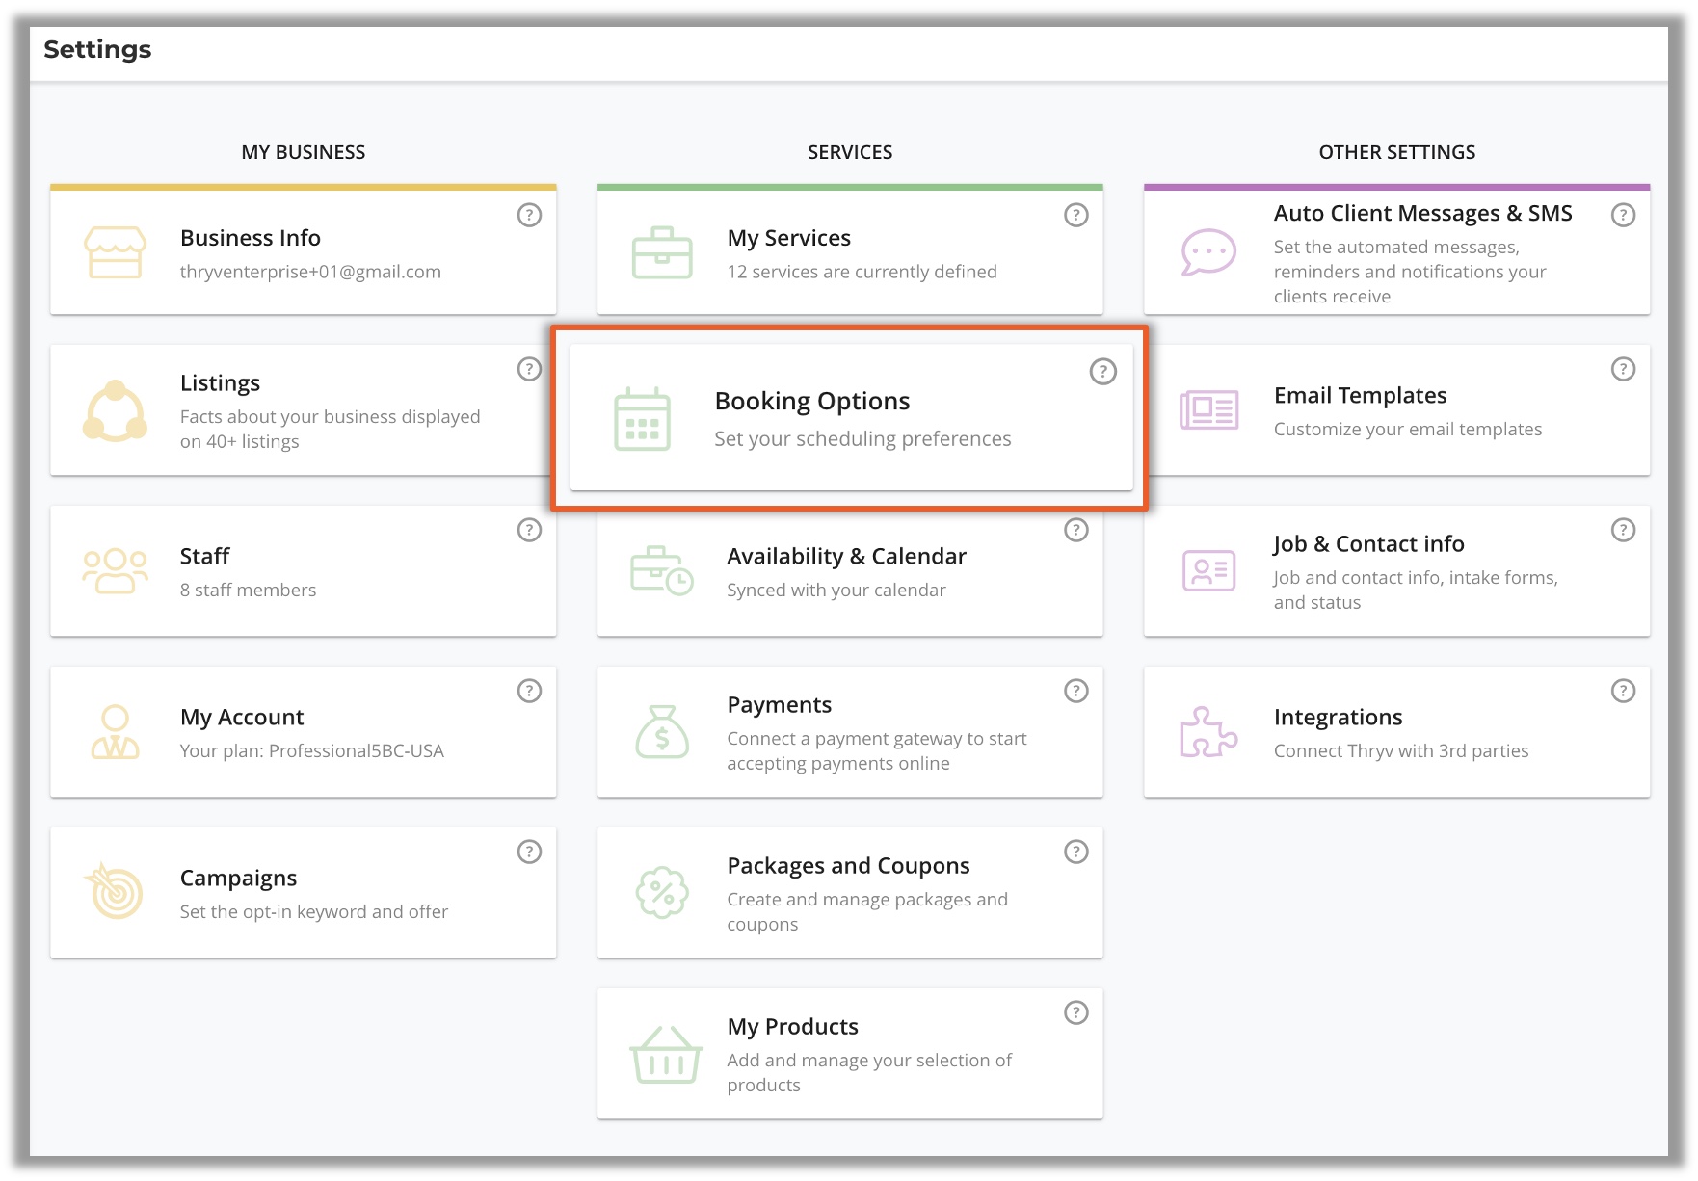Screen dimensions: 1698x1181
Task: Click the My Products basket icon
Action: click(664, 1054)
